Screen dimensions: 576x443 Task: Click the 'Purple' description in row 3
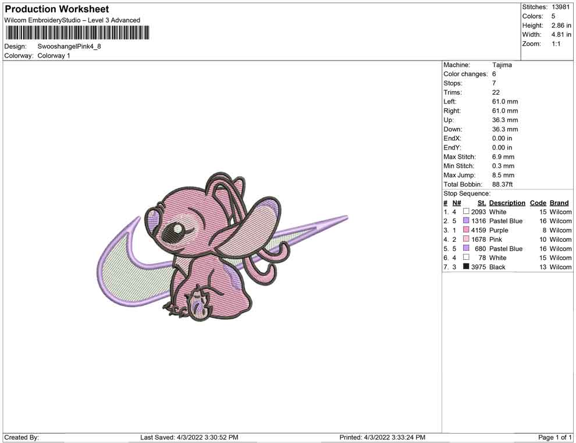499,230
